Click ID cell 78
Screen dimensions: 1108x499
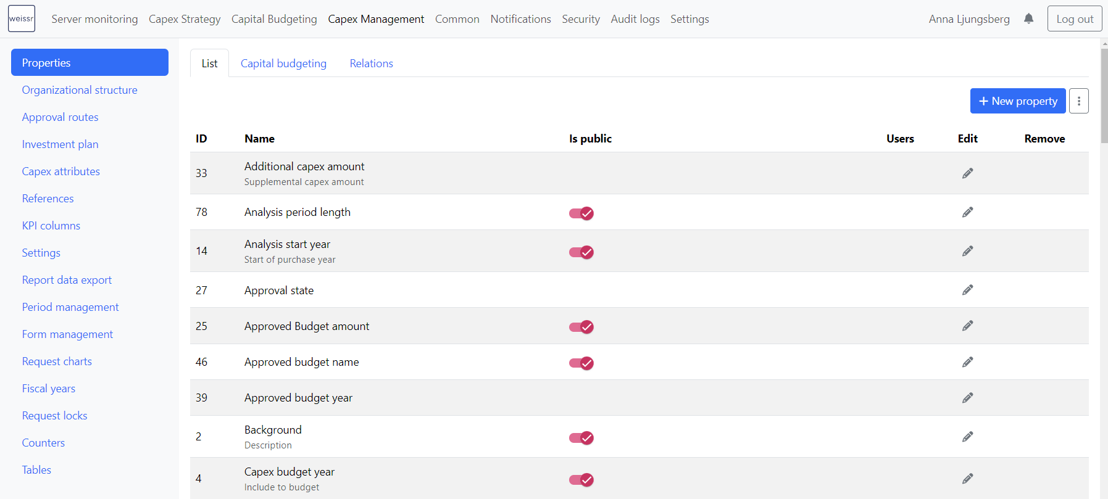[201, 212]
